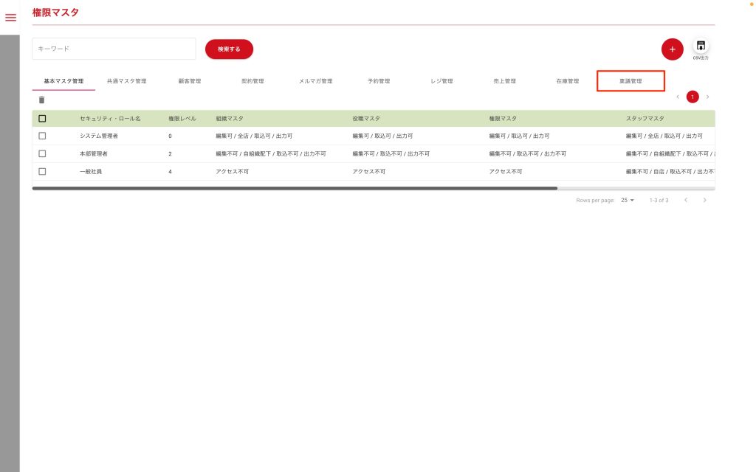756x472 pixels.
Task: Click page 1 pagination button
Action: click(x=693, y=97)
